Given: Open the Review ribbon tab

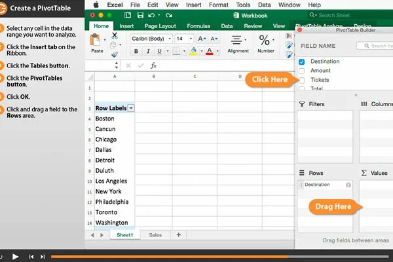Looking at the screenshot, I should point(253,26).
